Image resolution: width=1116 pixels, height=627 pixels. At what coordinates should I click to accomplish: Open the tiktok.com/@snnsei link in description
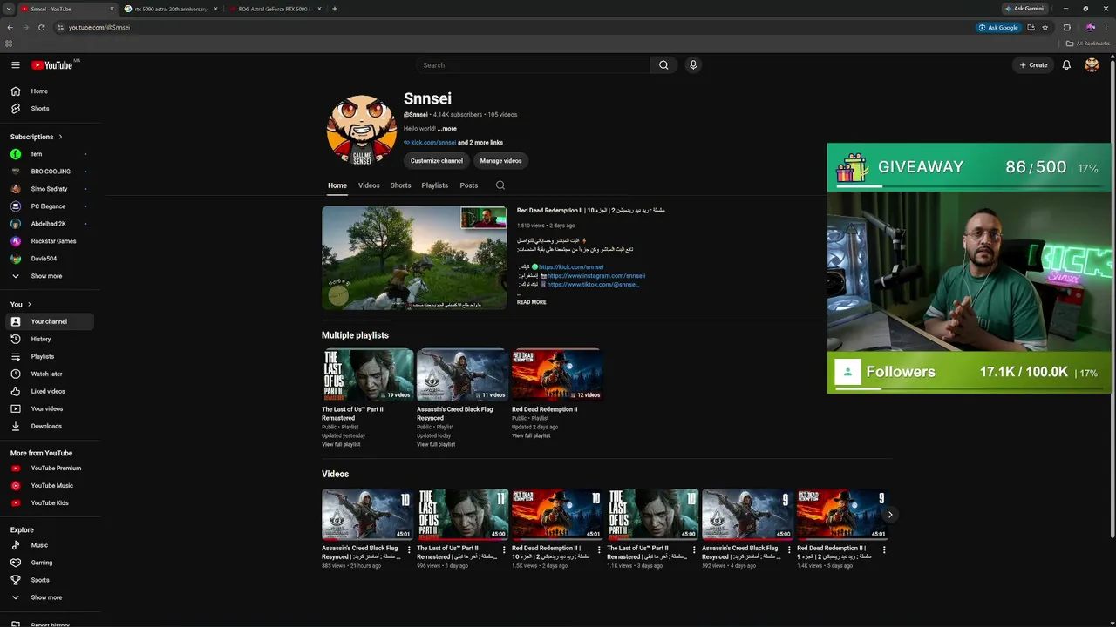pos(593,285)
